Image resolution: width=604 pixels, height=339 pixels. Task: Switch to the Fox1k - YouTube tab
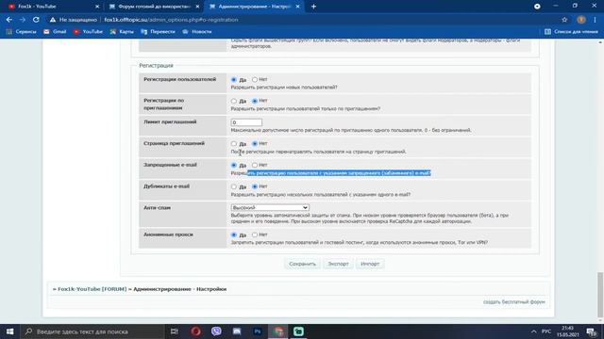[52, 7]
